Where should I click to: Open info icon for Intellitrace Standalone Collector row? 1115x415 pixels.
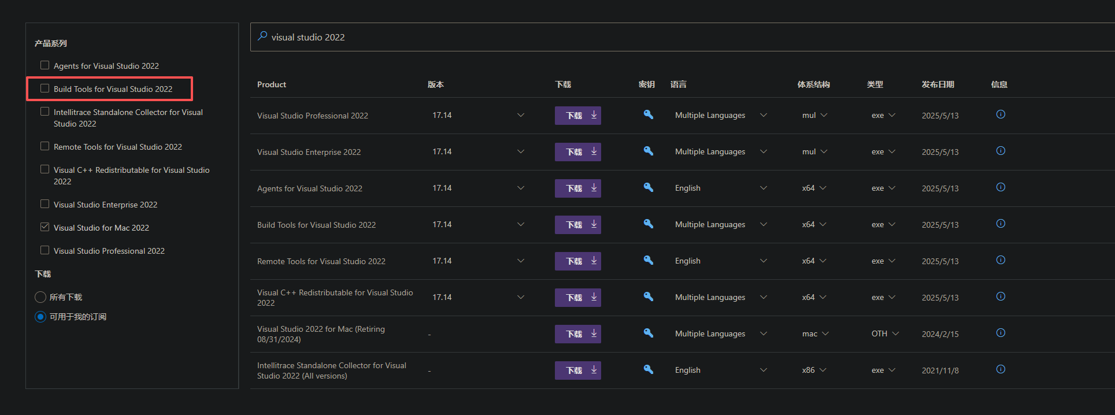(x=1001, y=369)
